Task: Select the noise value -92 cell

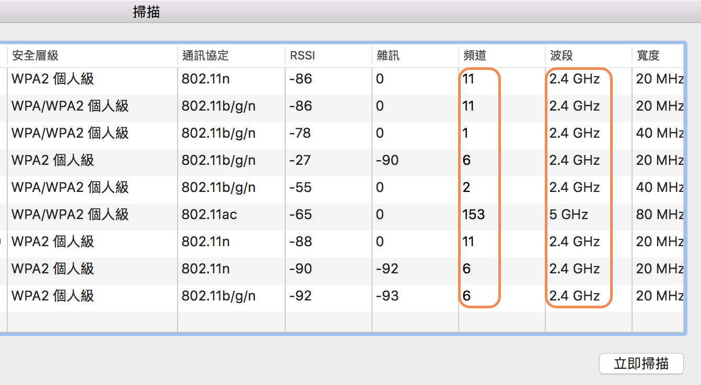Action: pos(387,269)
